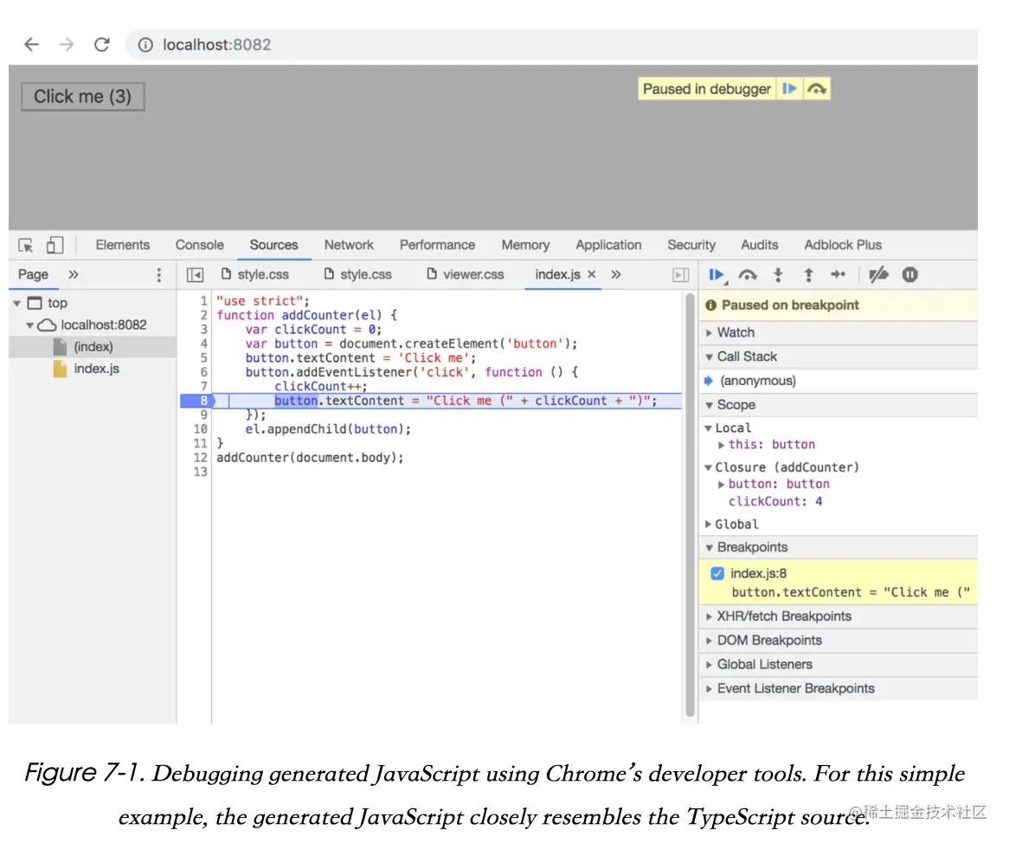This screenshot has height=843, width=1009.
Task: Click the clickCount: 4 value
Action: point(819,501)
